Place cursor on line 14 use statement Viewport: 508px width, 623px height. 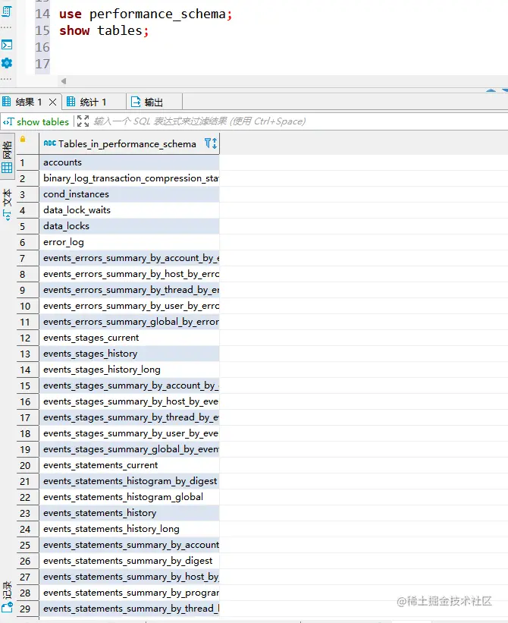[146, 14]
